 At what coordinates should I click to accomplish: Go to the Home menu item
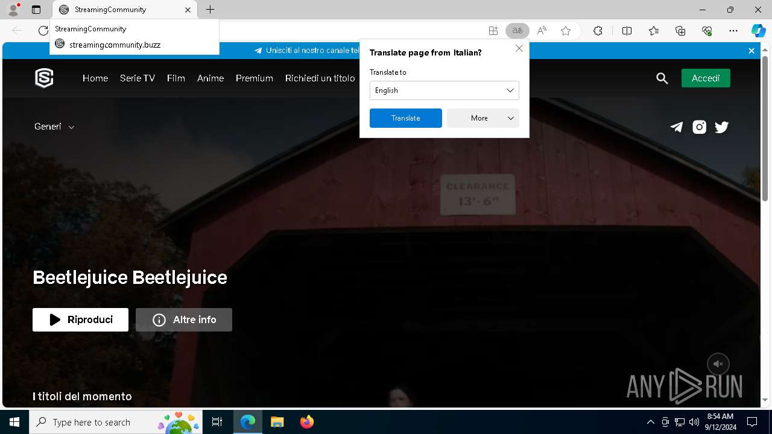coord(95,78)
